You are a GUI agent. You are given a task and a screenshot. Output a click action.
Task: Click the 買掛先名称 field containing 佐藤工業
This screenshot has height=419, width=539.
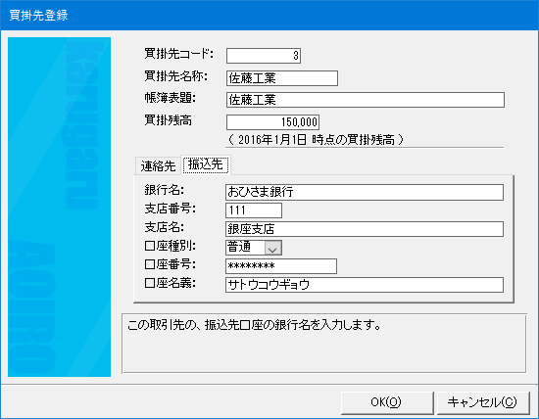coord(282,78)
